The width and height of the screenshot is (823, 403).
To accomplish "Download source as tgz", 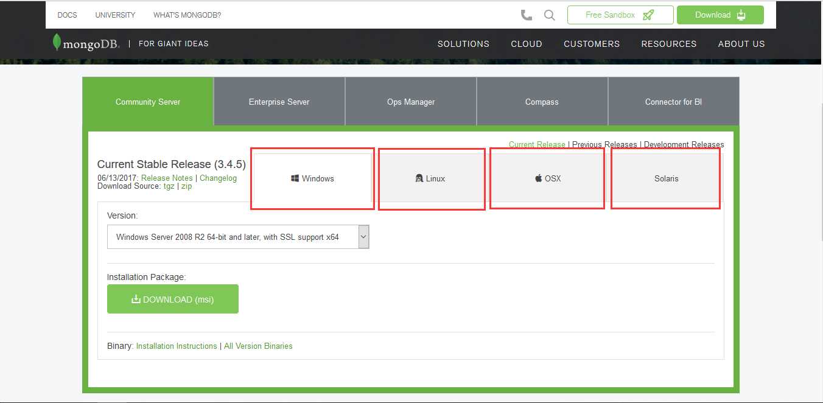I will (x=169, y=186).
